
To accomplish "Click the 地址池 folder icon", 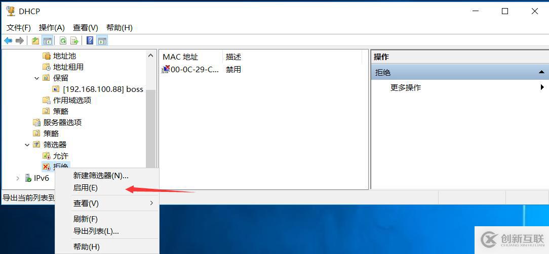I will tap(46, 56).
